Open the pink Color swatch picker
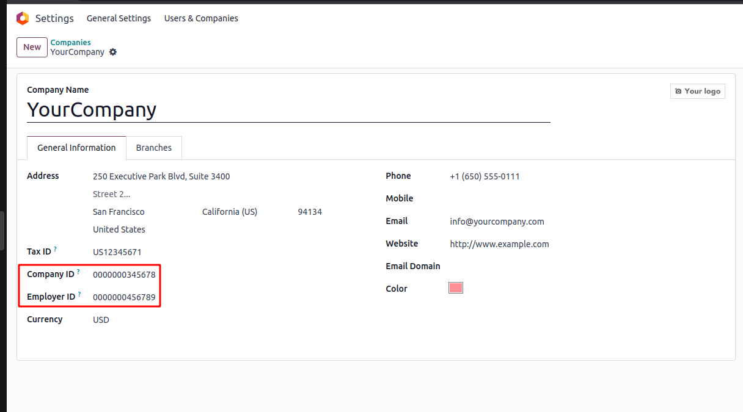 click(x=456, y=288)
